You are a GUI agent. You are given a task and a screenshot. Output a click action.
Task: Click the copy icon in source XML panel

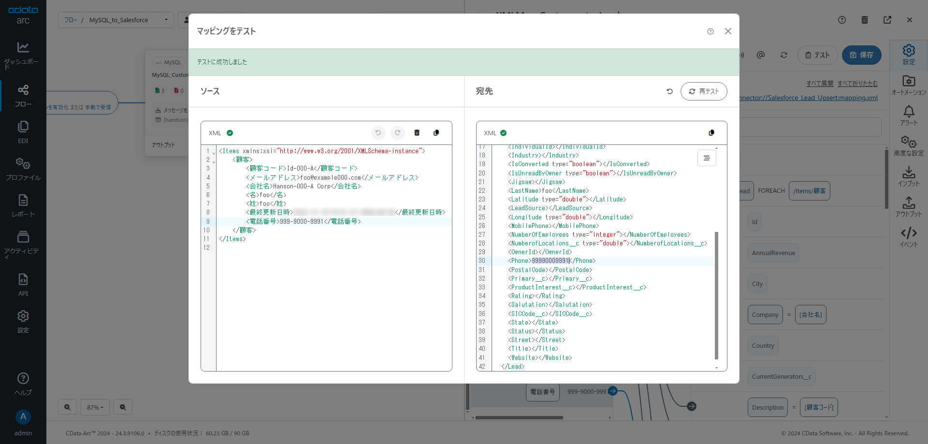(436, 133)
